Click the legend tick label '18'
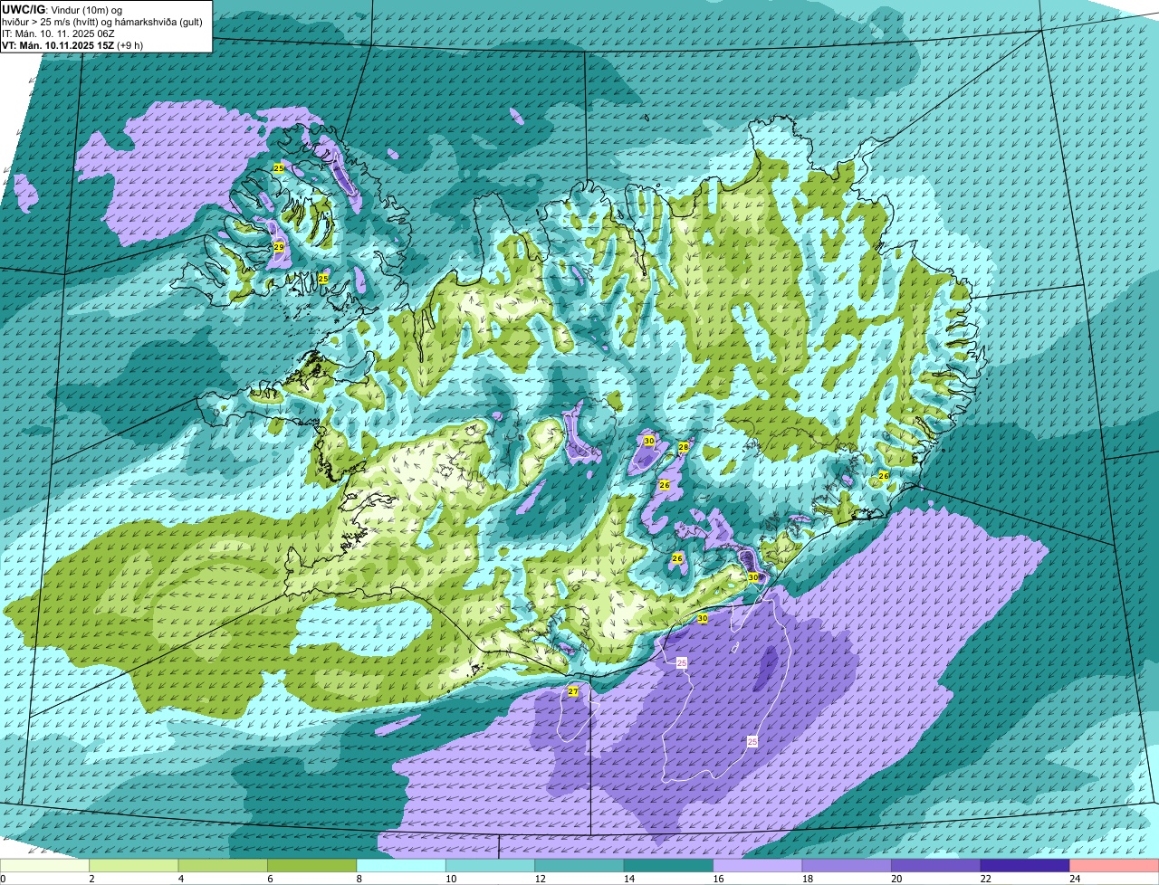 [x=807, y=879]
